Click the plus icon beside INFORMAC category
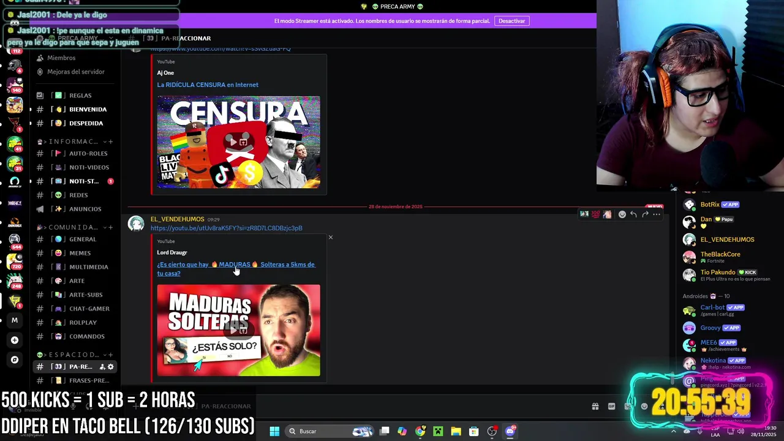This screenshot has height=441, width=784. (111, 141)
